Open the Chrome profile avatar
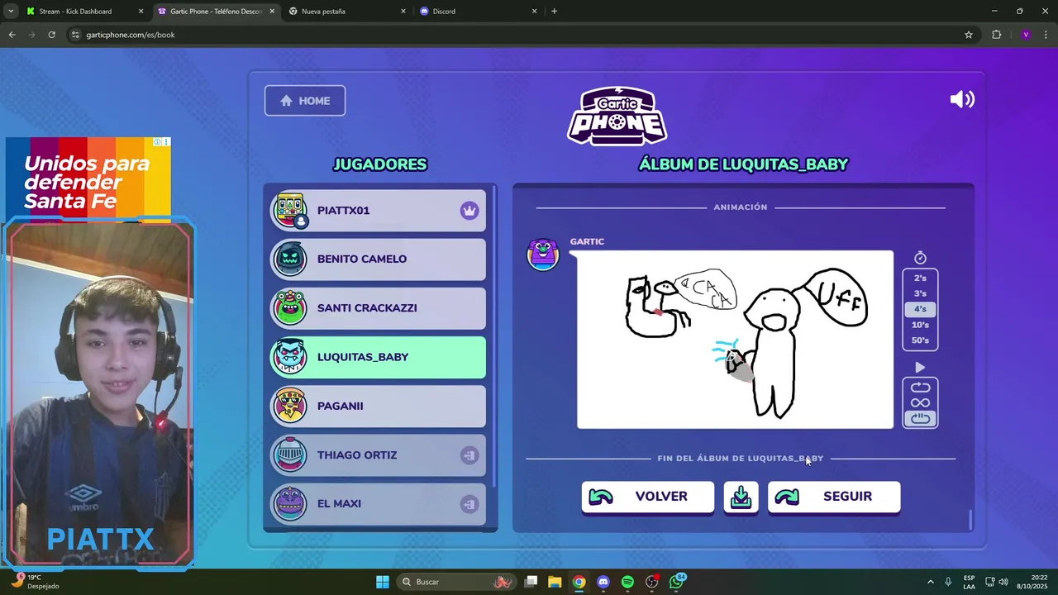The width and height of the screenshot is (1058, 595). tap(1026, 35)
